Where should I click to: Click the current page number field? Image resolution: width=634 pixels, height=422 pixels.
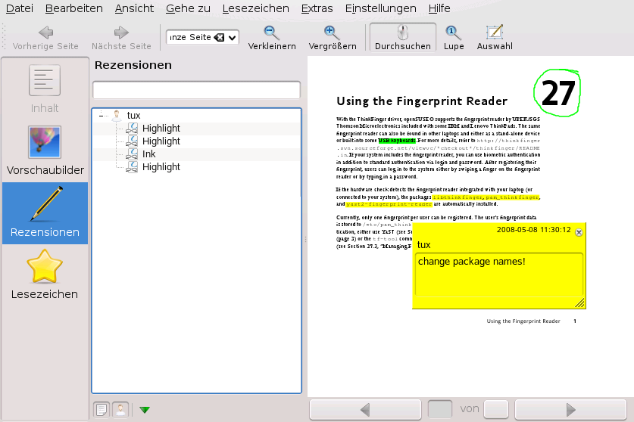[x=440, y=409]
